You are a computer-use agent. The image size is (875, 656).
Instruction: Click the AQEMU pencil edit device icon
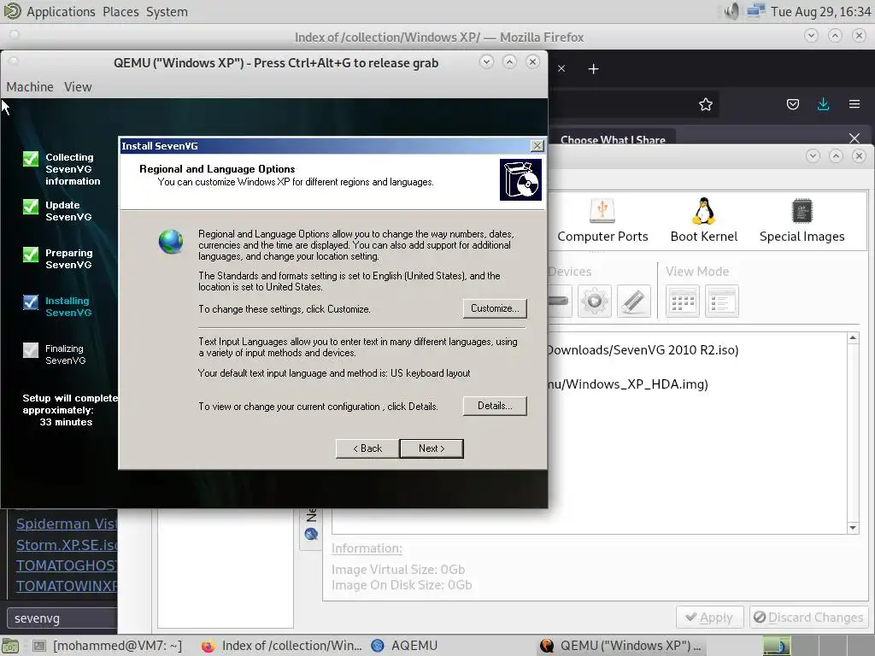(633, 302)
